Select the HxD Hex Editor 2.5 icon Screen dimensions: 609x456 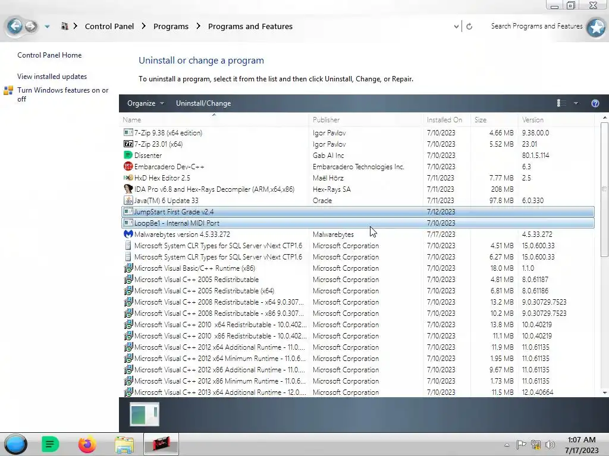[128, 178]
